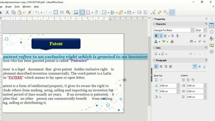Open unordered list style dropdown
The width and height of the screenshot is (215, 121).
(160, 54)
